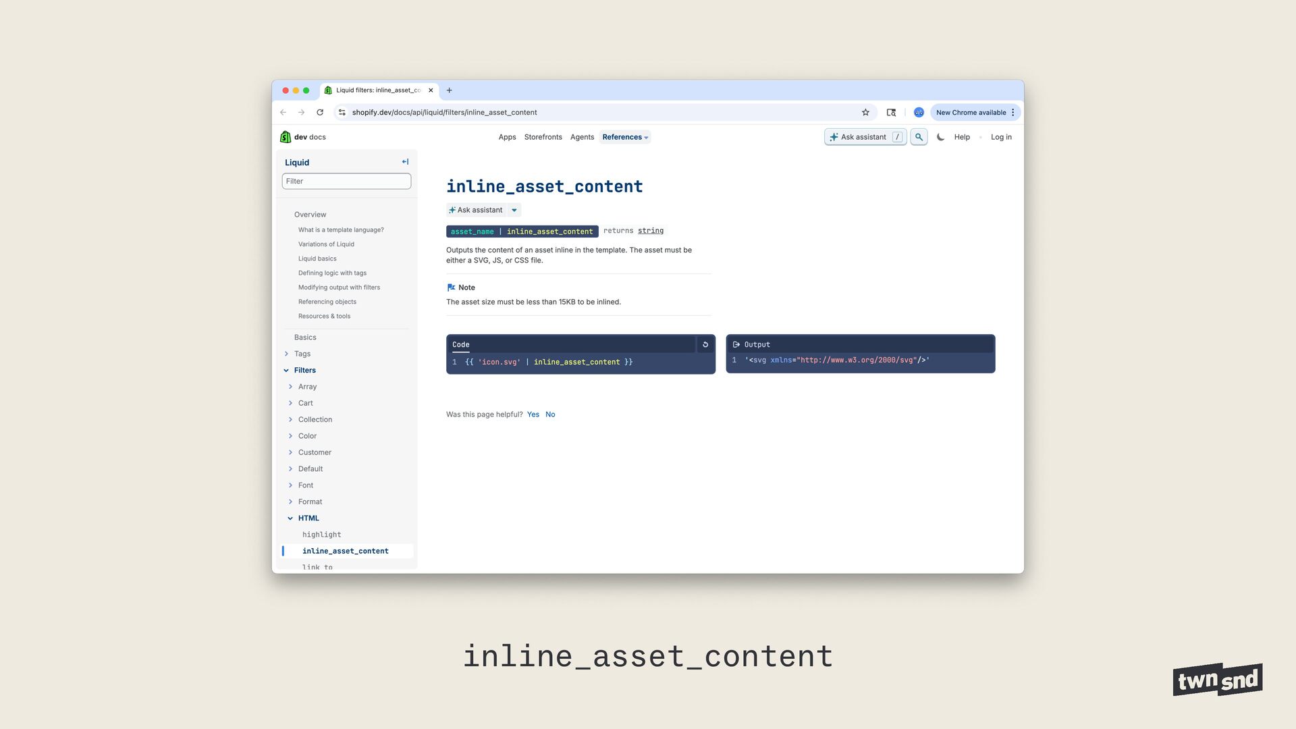Reset the Code example block
The width and height of the screenshot is (1296, 729).
pyautogui.click(x=705, y=344)
